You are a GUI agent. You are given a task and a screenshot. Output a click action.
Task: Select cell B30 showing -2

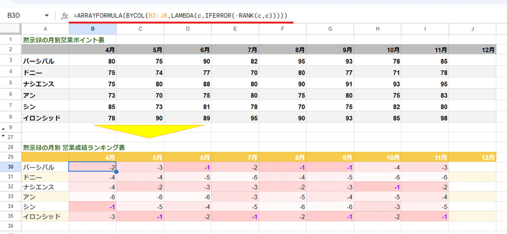click(93, 167)
